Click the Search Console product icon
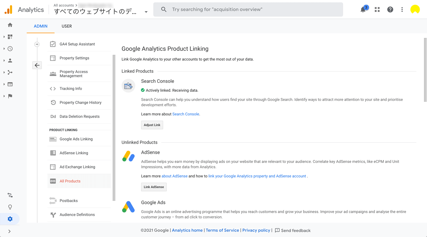The width and height of the screenshot is (427, 237). [x=128, y=86]
